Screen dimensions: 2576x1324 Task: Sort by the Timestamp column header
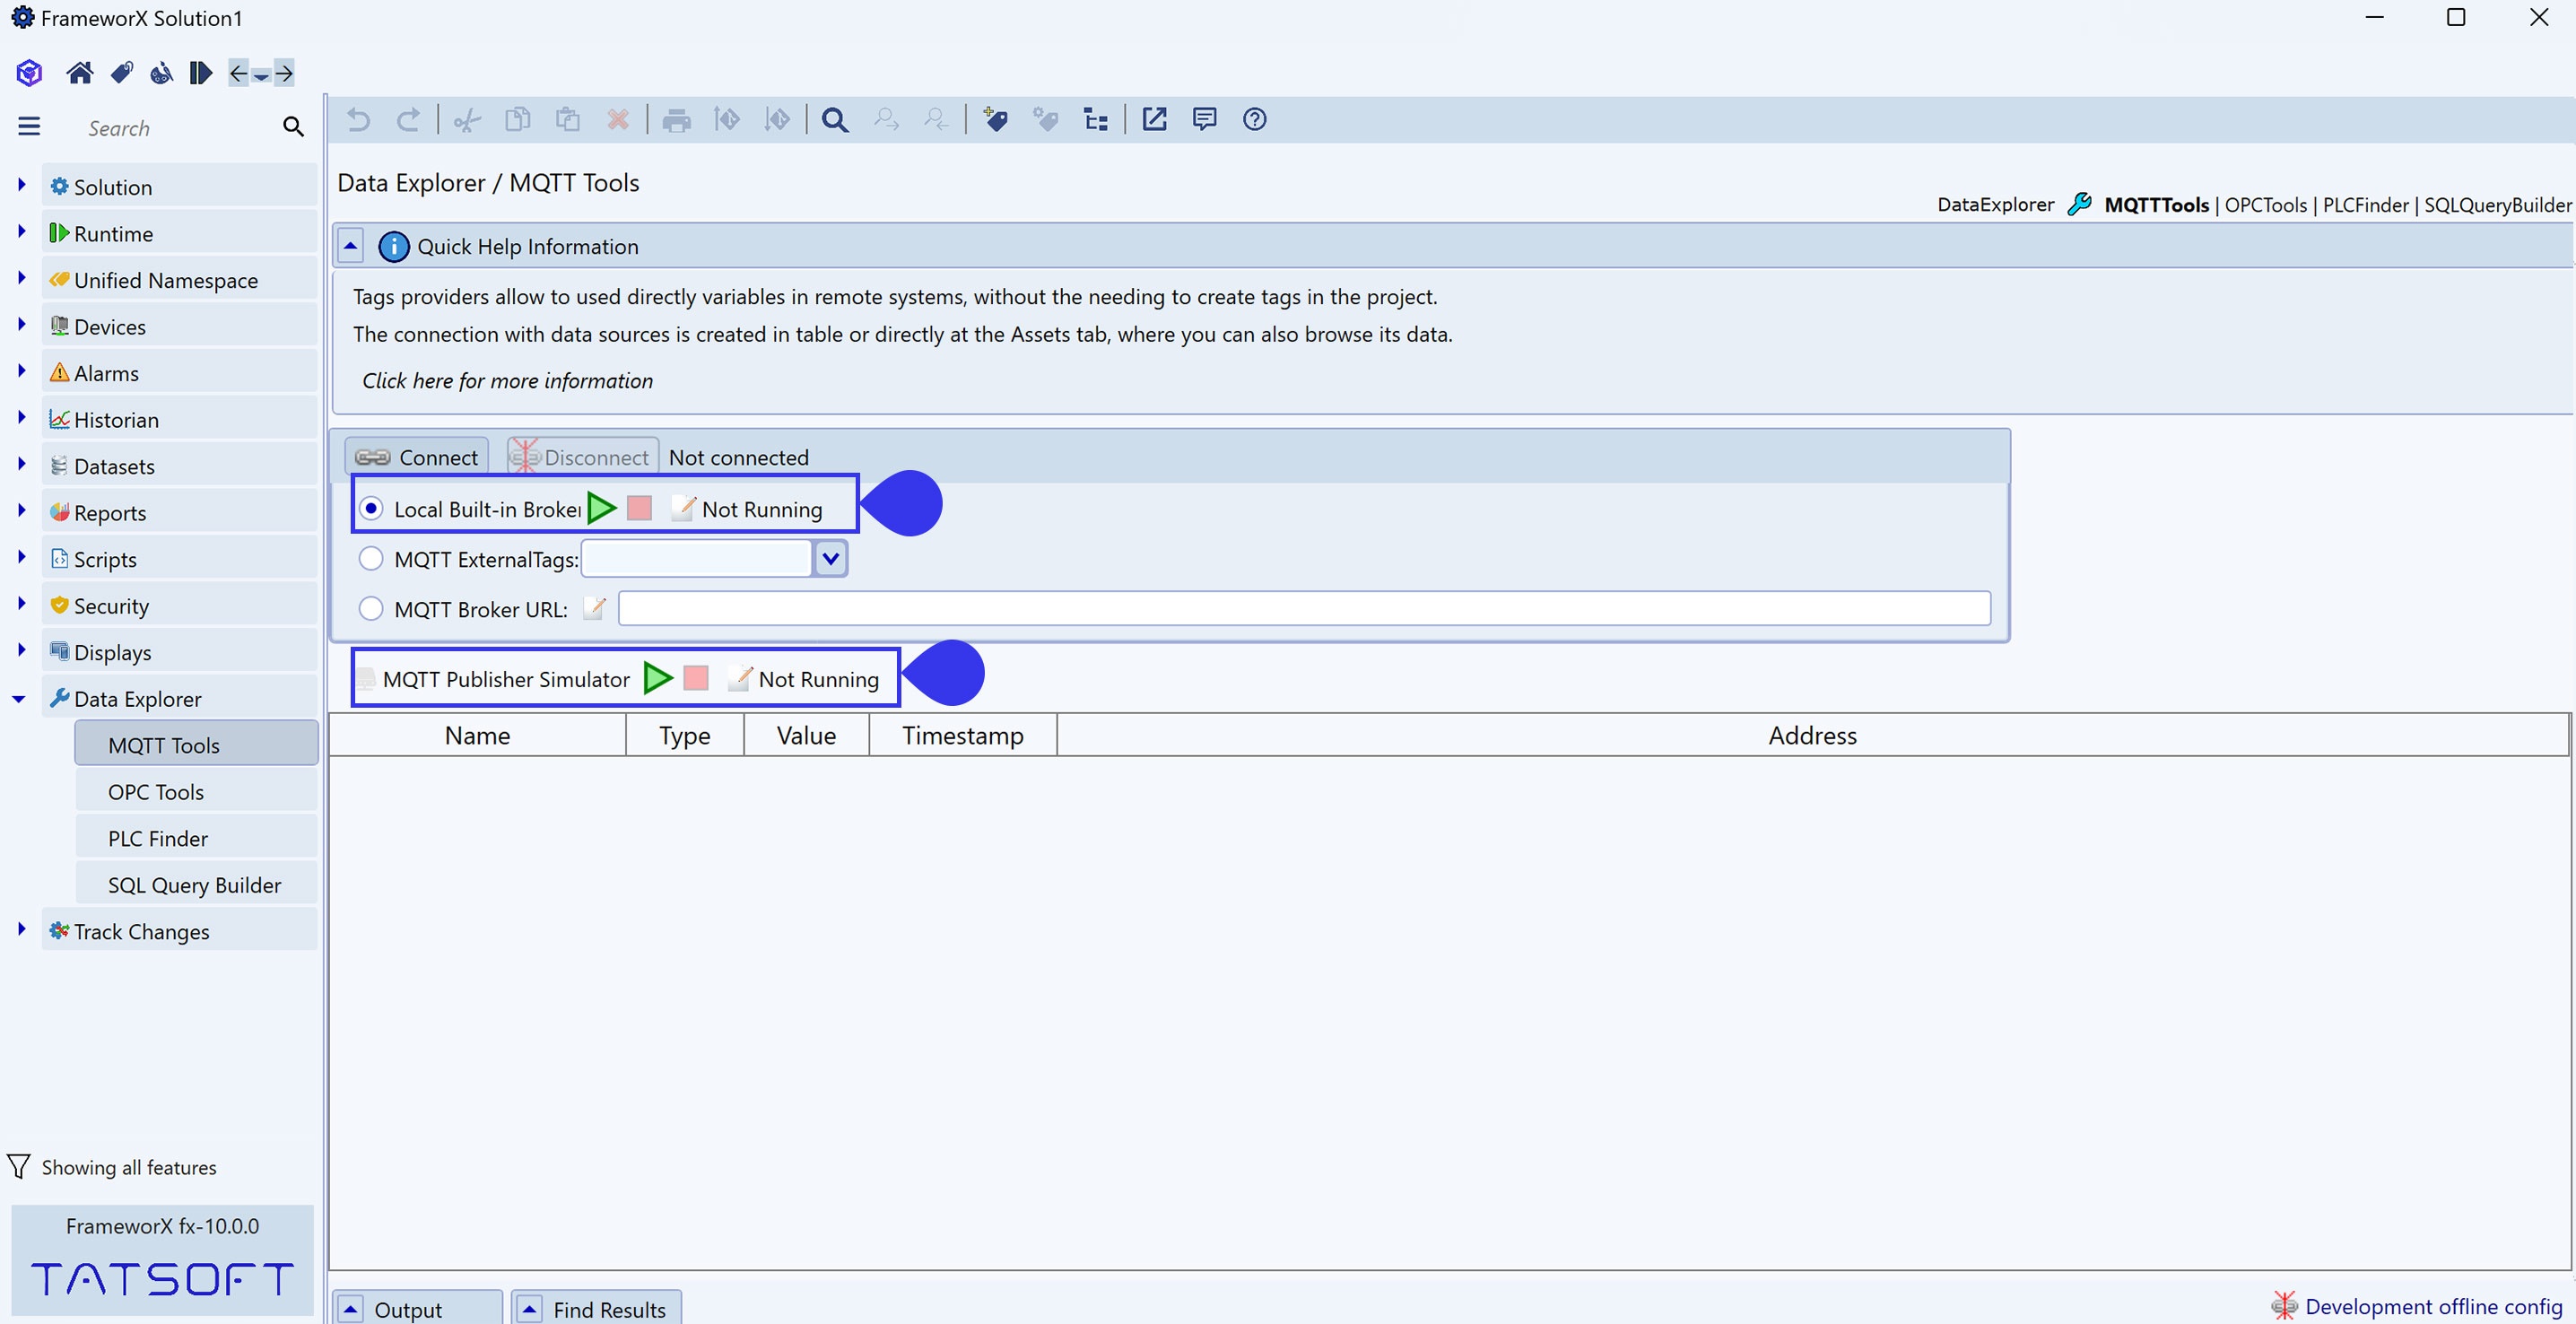(x=963, y=735)
